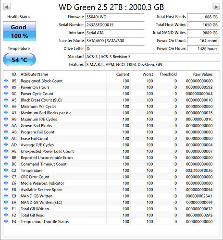Image resolution: width=223 pixels, height=240 pixels.
Task: Click status dot of Reported Uncorrectable Errors
Action: (x=6, y=157)
